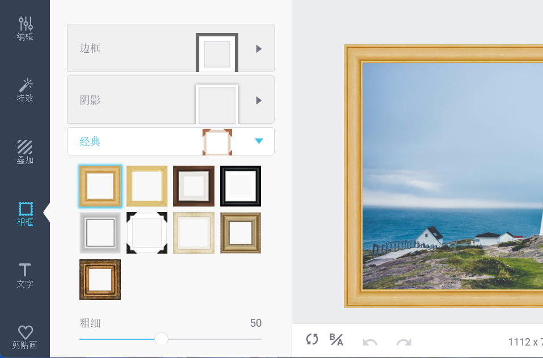The width and height of the screenshot is (543, 358).
Task: Choose the black frame thumbnail
Action: pyautogui.click(x=241, y=186)
